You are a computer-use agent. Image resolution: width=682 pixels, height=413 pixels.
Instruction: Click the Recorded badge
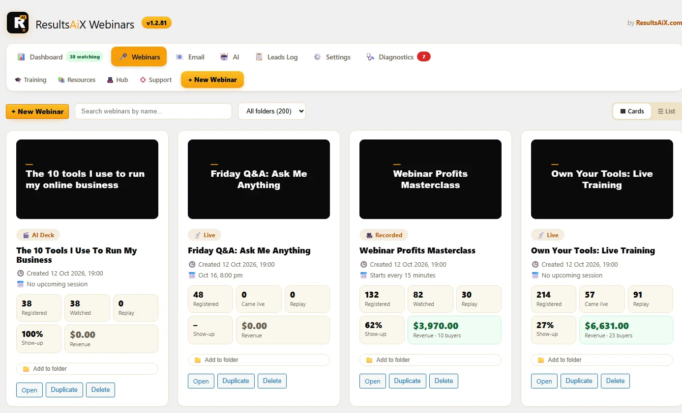[384, 235]
